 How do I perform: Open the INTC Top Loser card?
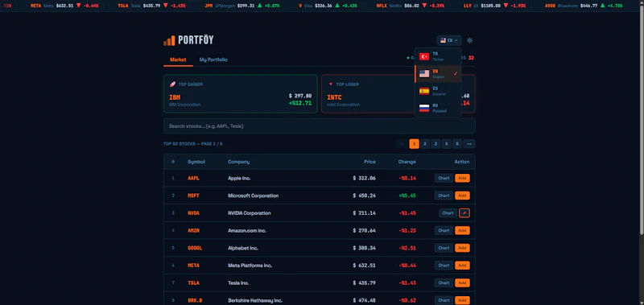click(398, 93)
